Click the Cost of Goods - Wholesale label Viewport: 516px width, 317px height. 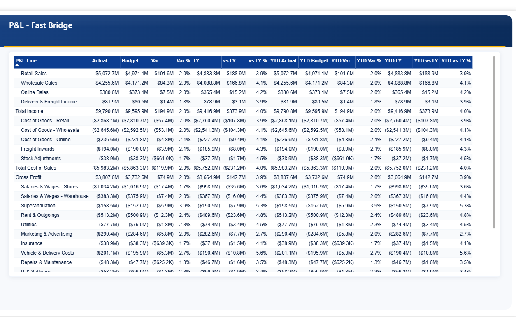pyautogui.click(x=50, y=130)
